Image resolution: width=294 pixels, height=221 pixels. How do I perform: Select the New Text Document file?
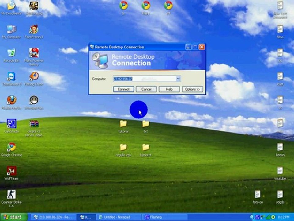coord(280,10)
